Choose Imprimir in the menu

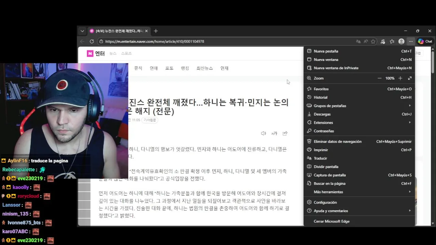click(x=359, y=150)
